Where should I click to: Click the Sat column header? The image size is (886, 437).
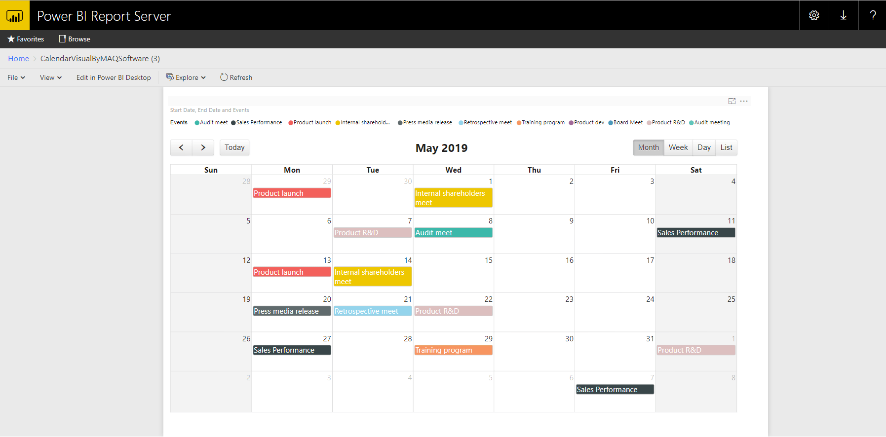pyautogui.click(x=696, y=170)
